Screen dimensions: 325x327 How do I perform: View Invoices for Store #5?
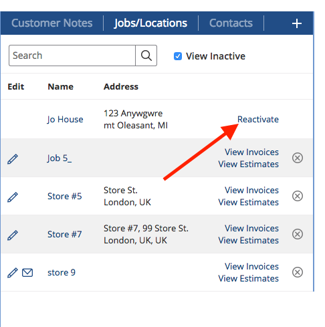tap(251, 190)
